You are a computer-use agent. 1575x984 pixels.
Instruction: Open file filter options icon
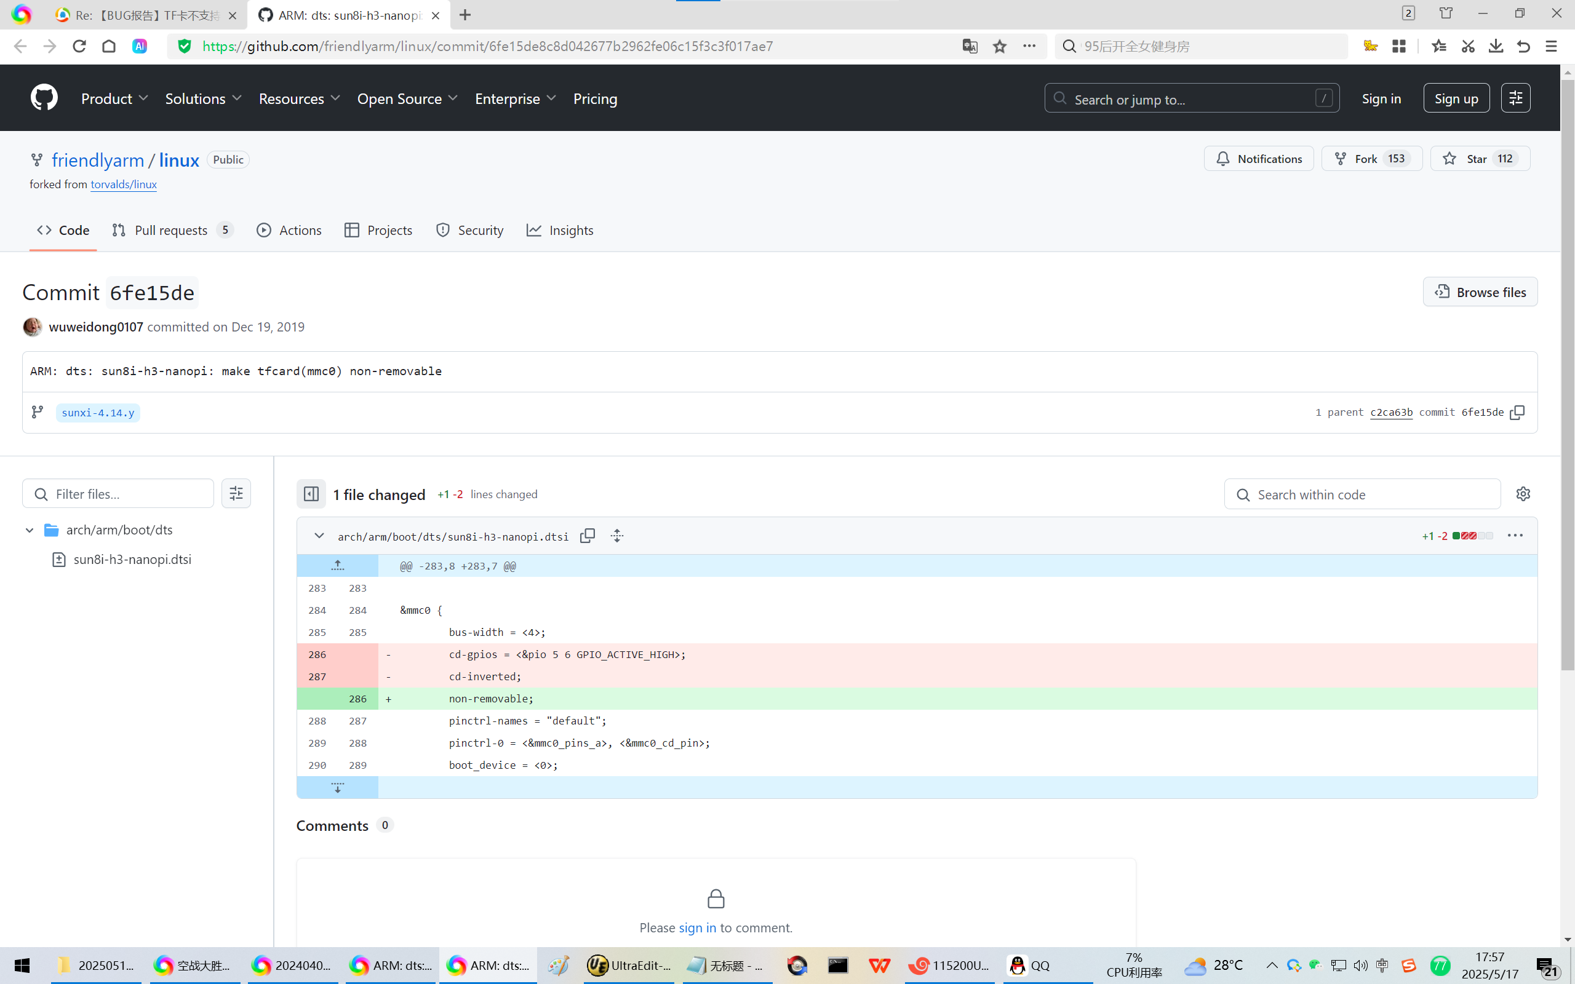point(236,494)
